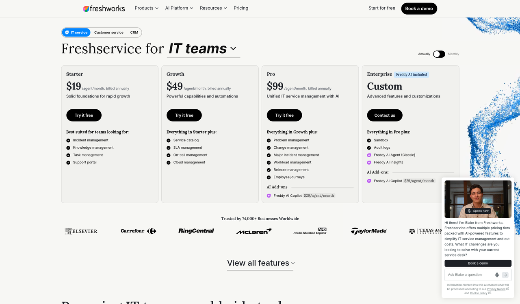Click the Blake video thumbnail

point(478,199)
